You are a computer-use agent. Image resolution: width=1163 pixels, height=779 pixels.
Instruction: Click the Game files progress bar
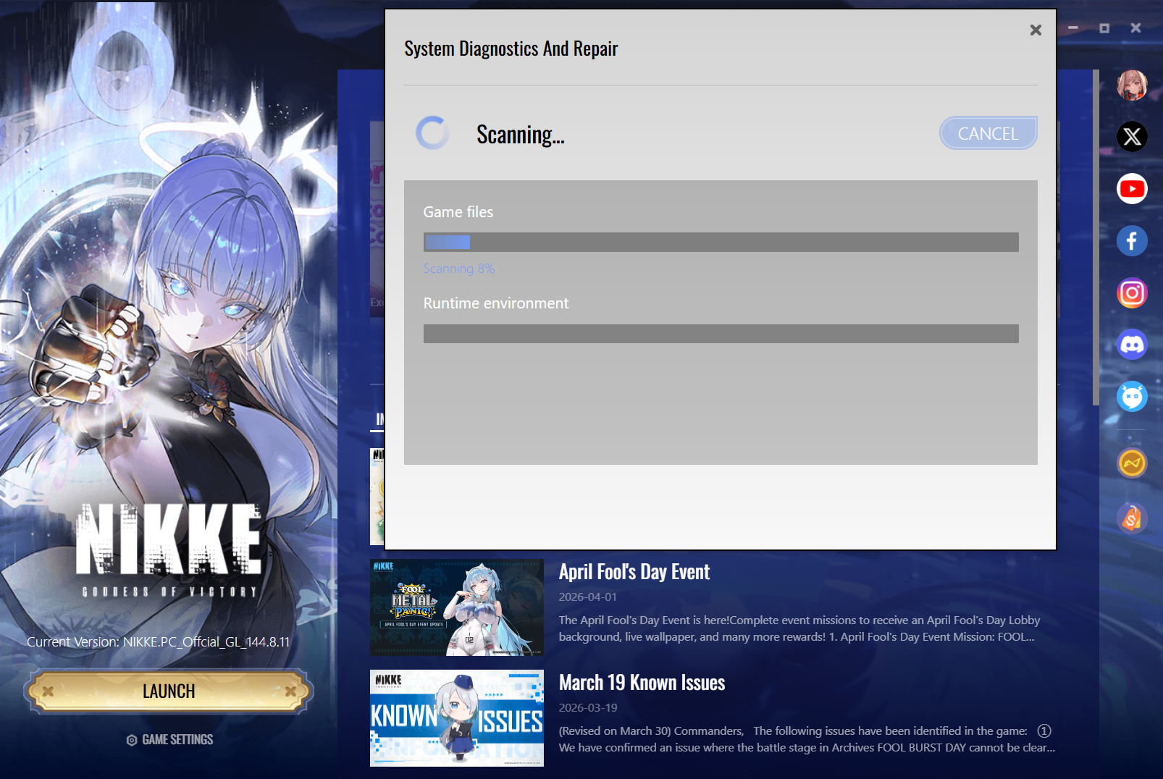[721, 242]
